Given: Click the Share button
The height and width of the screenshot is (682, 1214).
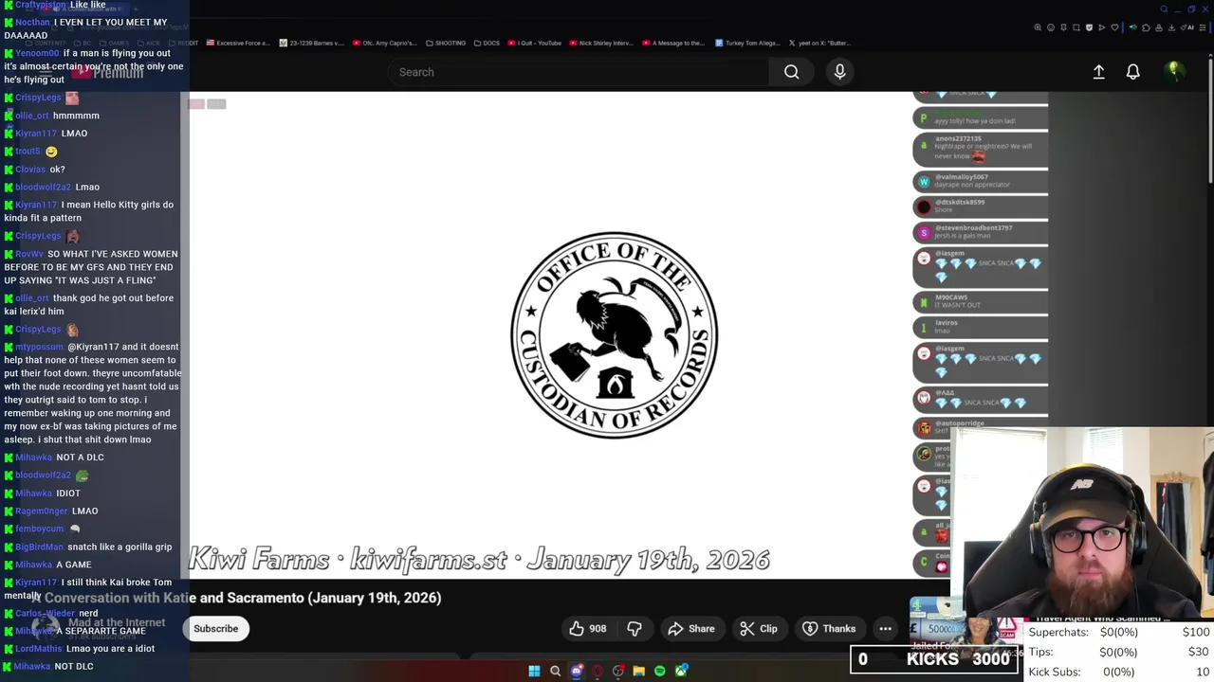Looking at the screenshot, I should [691, 629].
